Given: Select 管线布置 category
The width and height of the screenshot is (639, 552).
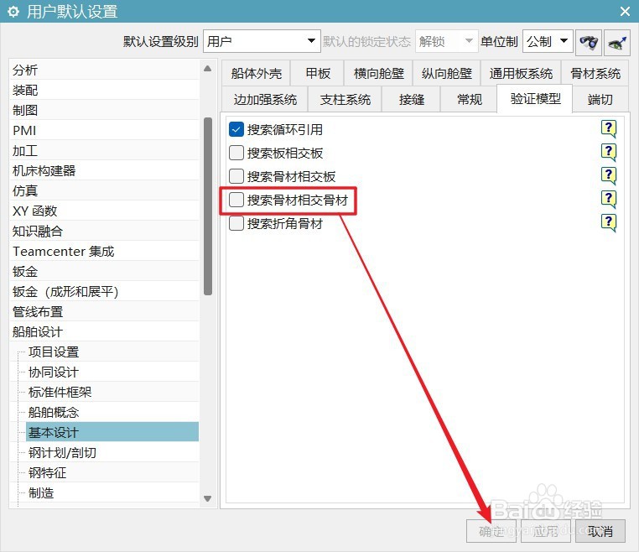Looking at the screenshot, I should pyautogui.click(x=104, y=311).
